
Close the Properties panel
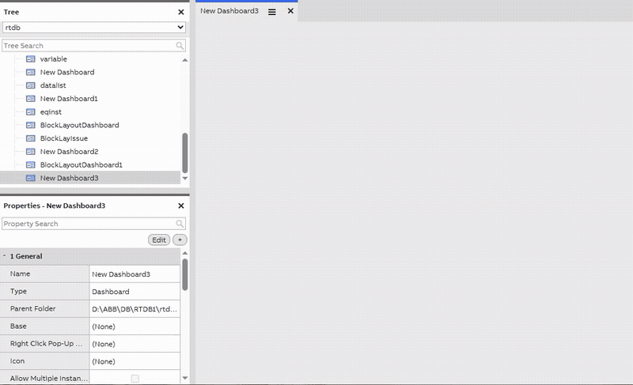click(x=181, y=206)
